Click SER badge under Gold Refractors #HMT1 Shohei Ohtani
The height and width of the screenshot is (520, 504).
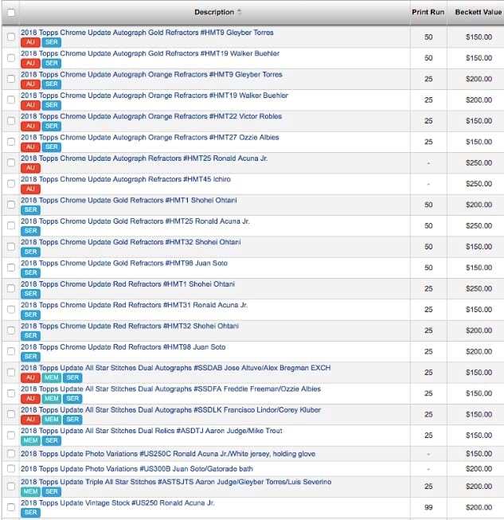click(30, 210)
